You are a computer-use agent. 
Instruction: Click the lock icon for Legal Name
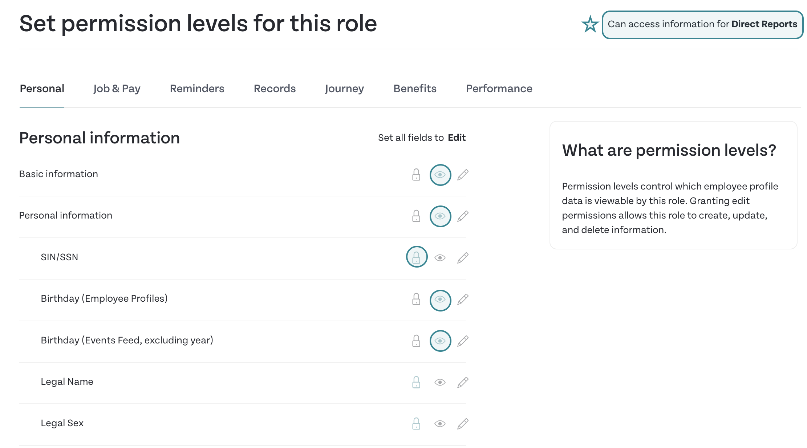[416, 382]
